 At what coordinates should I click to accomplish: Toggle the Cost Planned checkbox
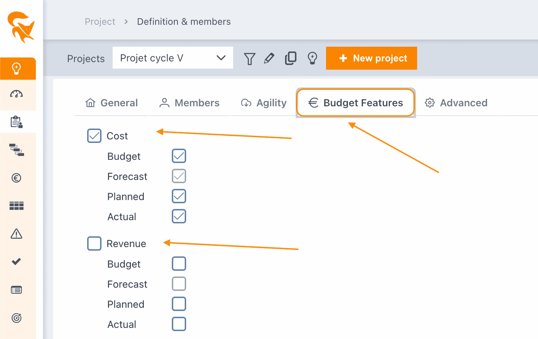[x=179, y=196]
